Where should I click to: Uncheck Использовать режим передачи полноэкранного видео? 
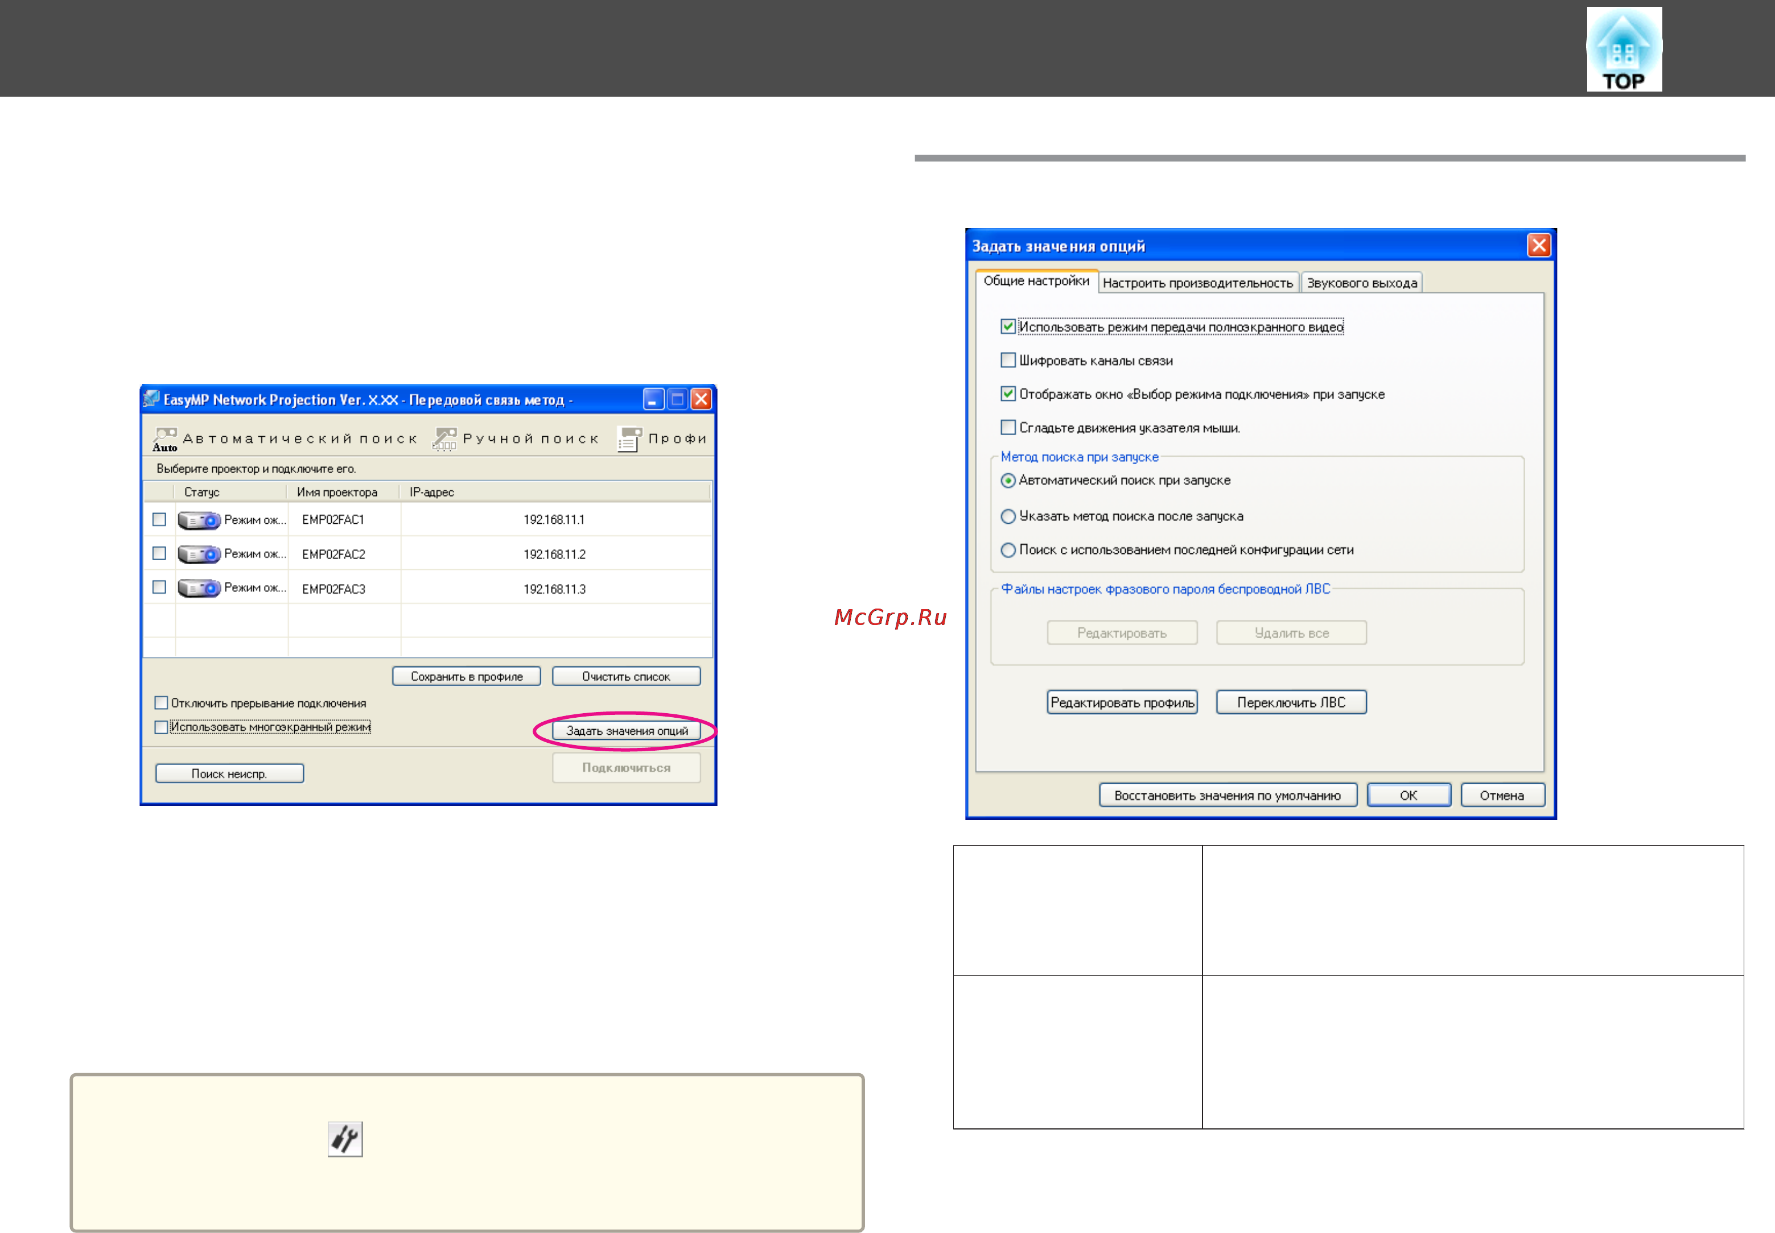point(1008,327)
